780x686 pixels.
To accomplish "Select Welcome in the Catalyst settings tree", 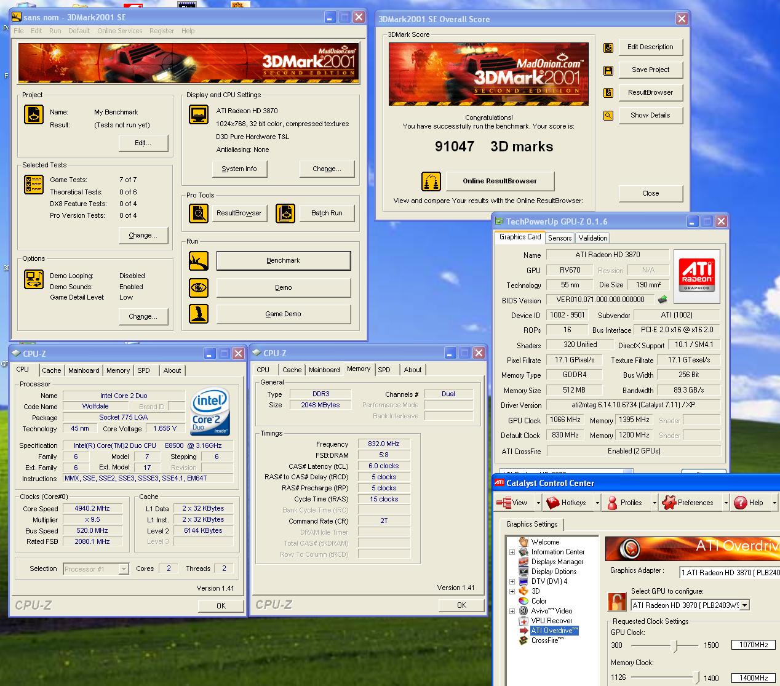I will [x=545, y=542].
